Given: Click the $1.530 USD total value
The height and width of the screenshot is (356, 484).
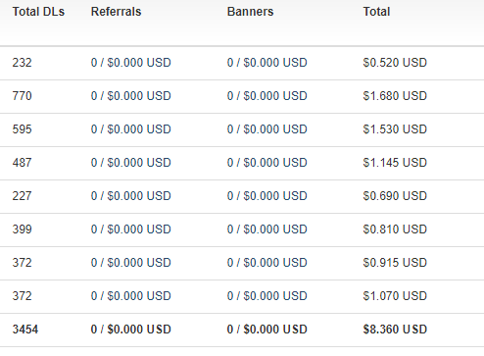Looking at the screenshot, I should [395, 129].
